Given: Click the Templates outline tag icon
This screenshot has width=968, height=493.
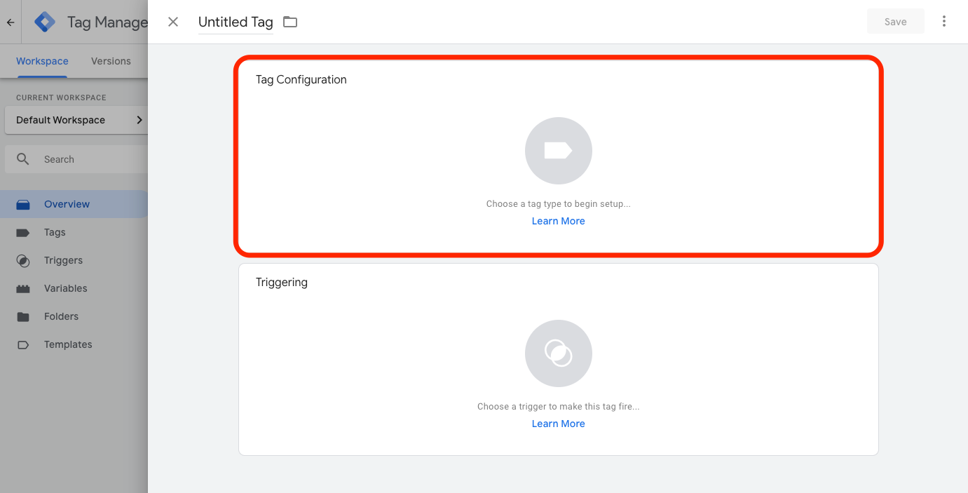Looking at the screenshot, I should click(x=23, y=344).
